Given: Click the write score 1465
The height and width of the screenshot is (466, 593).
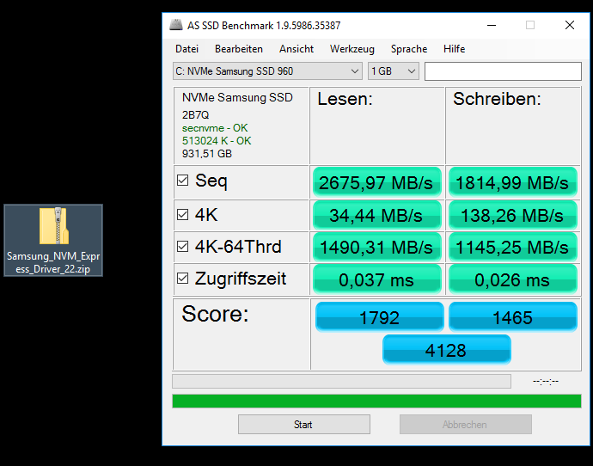Looking at the screenshot, I should point(513,317).
